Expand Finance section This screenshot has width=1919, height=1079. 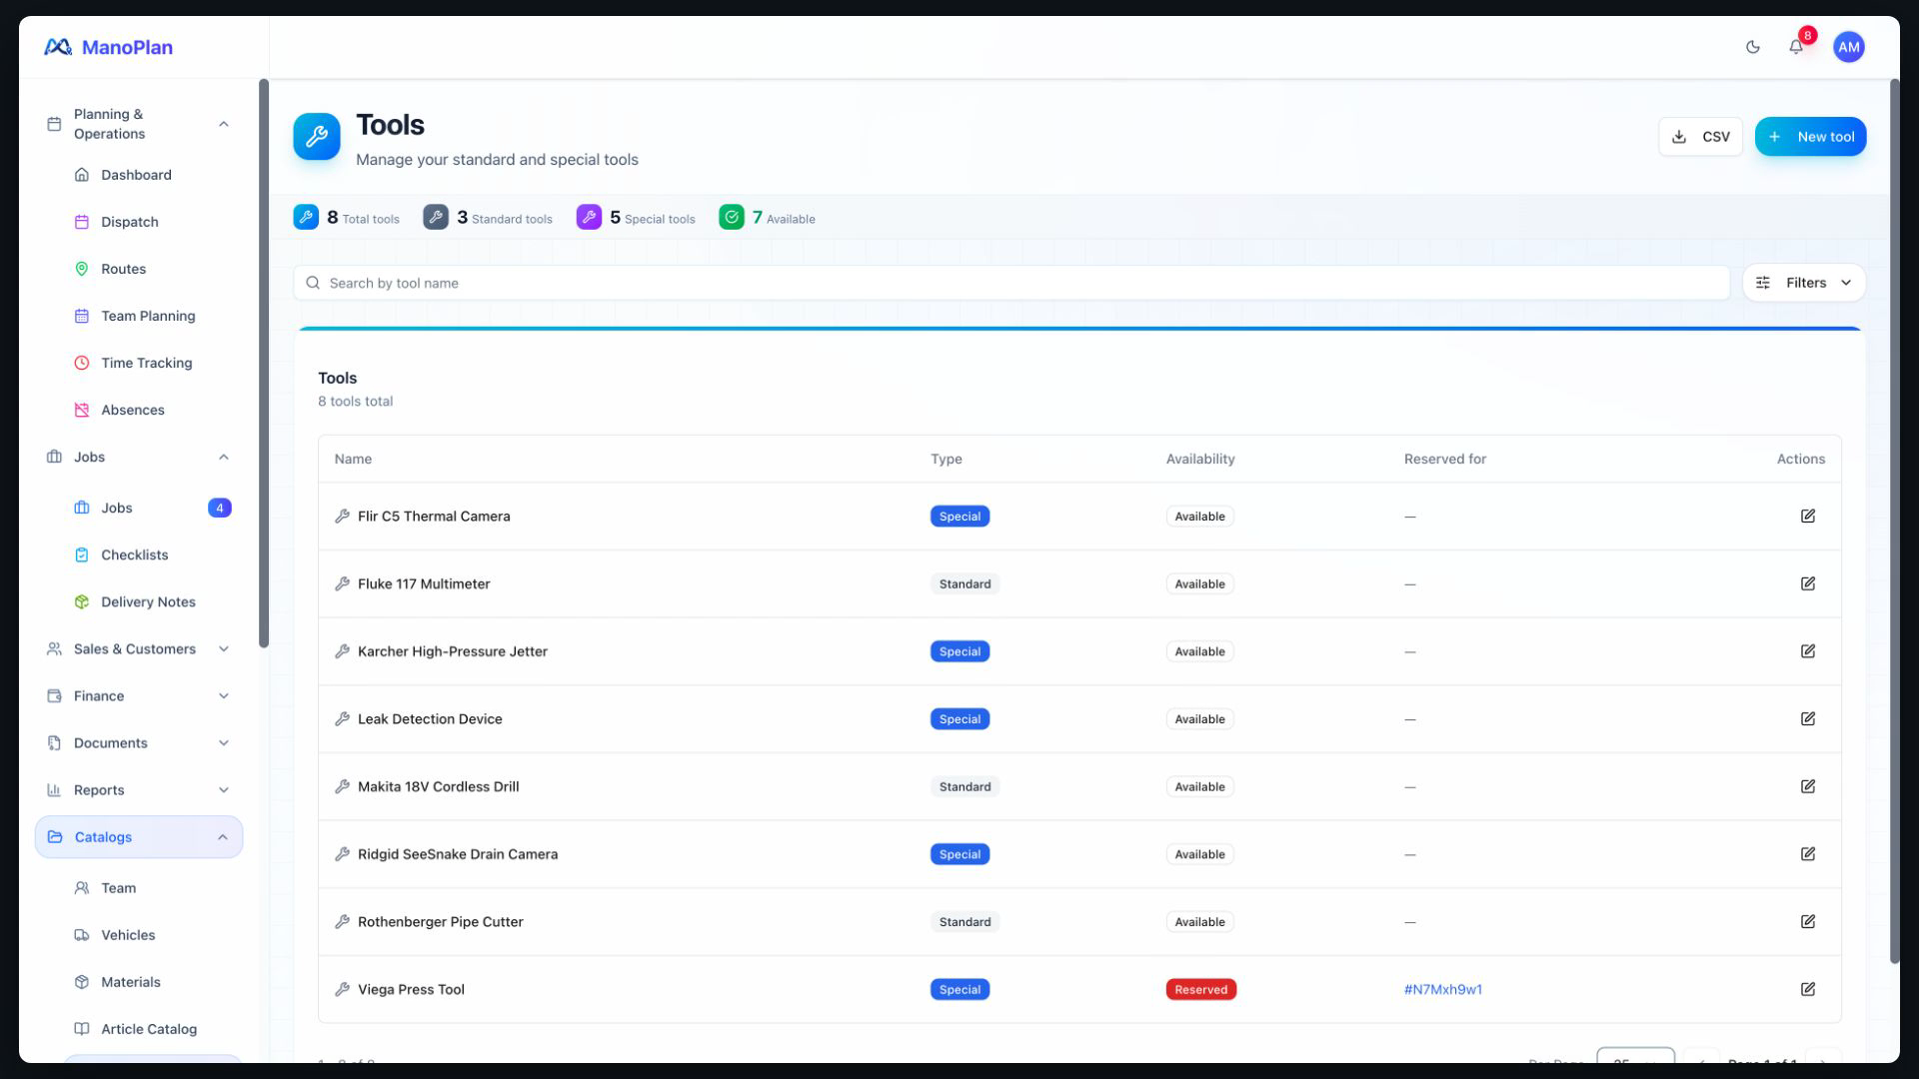(138, 696)
